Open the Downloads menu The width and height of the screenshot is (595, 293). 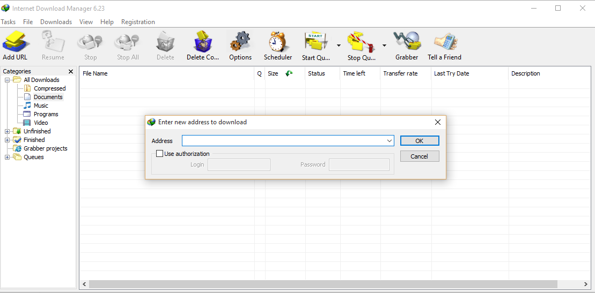tap(56, 22)
